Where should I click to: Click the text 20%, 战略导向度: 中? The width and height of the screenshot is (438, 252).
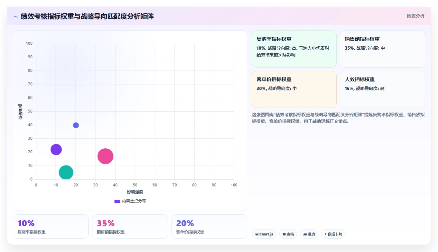276,88
